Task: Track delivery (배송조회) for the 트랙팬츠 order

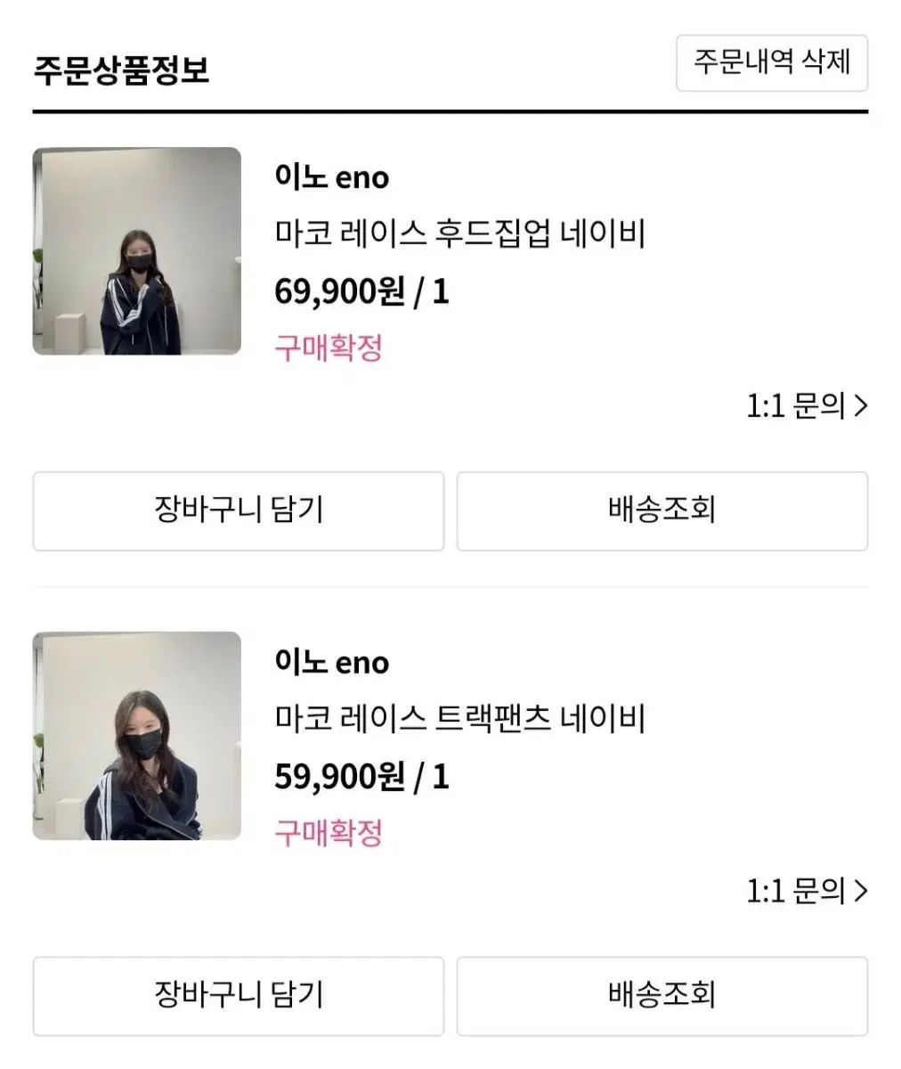Action: pyautogui.click(x=662, y=995)
